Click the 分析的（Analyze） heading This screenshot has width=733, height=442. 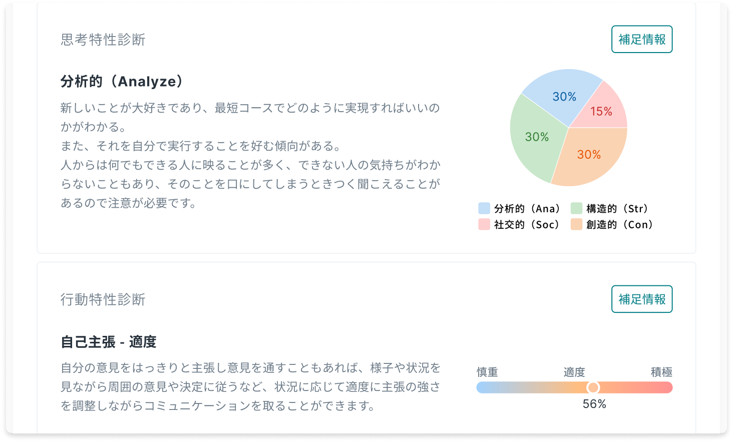(122, 81)
